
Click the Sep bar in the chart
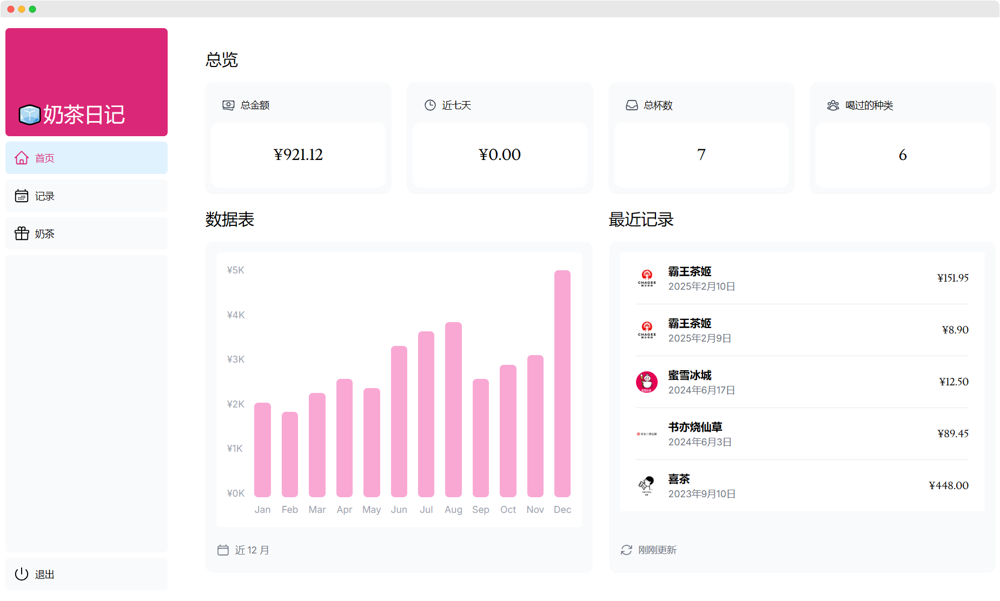(x=481, y=438)
